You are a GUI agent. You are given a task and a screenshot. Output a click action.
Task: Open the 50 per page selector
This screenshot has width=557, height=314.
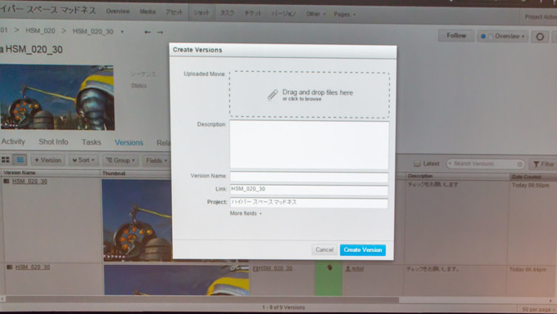coord(537,309)
